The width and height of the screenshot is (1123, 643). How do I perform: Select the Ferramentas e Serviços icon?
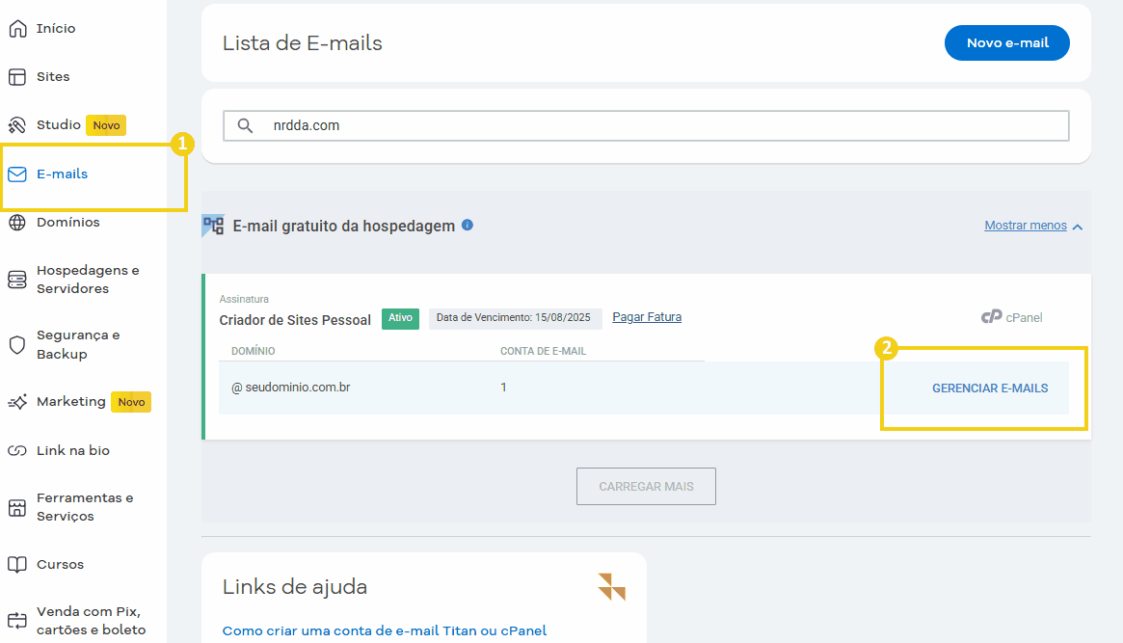[16, 505]
